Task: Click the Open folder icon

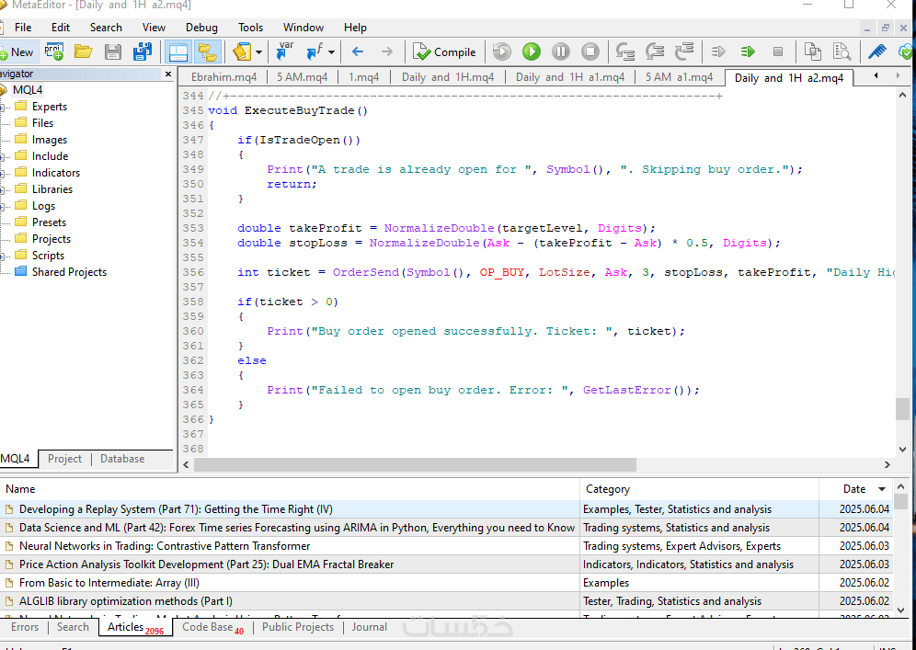Action: (x=84, y=52)
